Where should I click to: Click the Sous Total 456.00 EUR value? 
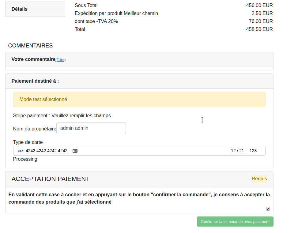pos(259,5)
